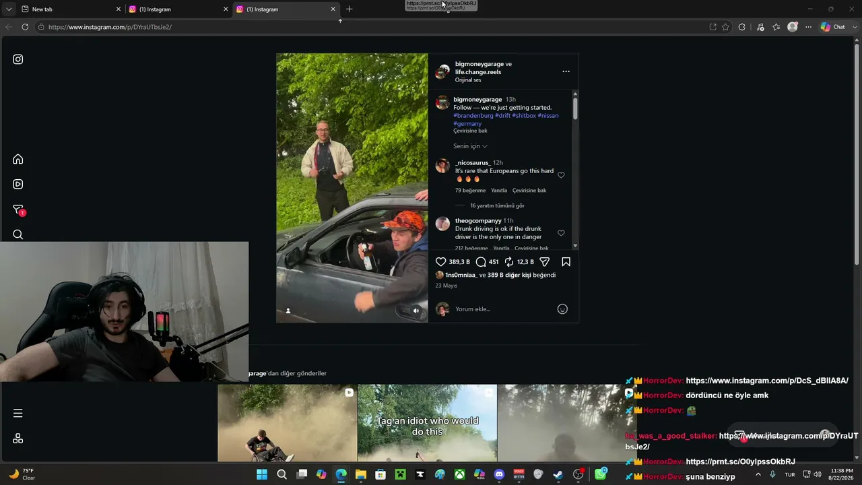Open the Windows Start menu
The height and width of the screenshot is (485, 862).
pyautogui.click(x=262, y=474)
